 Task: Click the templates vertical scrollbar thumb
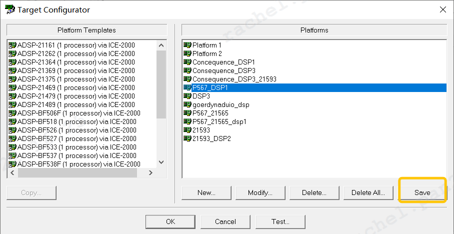tap(161, 84)
